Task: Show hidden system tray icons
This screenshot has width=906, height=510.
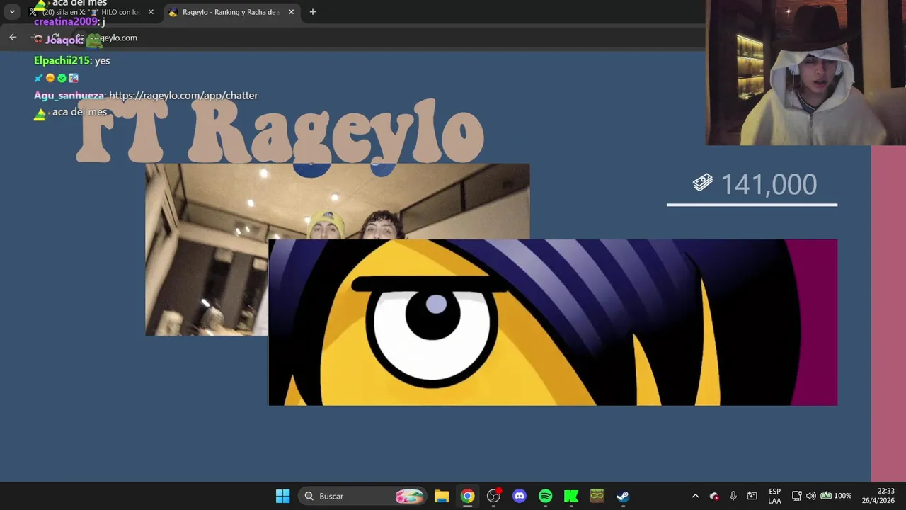Action: pyautogui.click(x=695, y=496)
